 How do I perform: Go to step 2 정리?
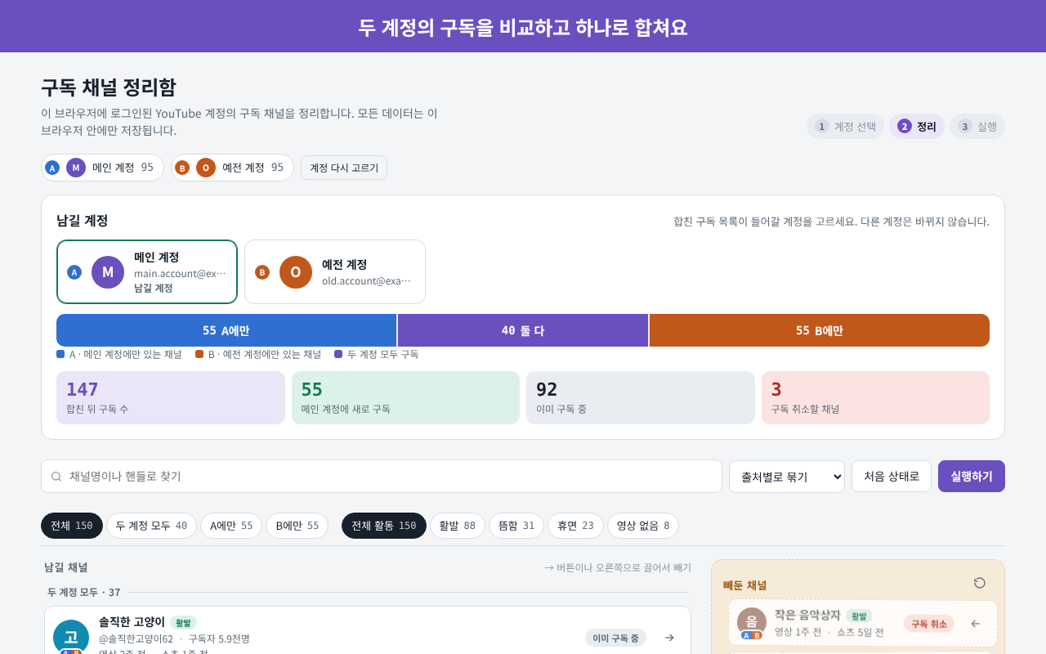[x=917, y=127]
